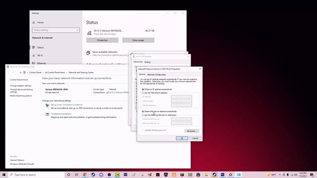The image size is (317, 178).
Task: Expand All Control Panel Items breadcrumb arrow
Action: pyautogui.click(x=67, y=73)
